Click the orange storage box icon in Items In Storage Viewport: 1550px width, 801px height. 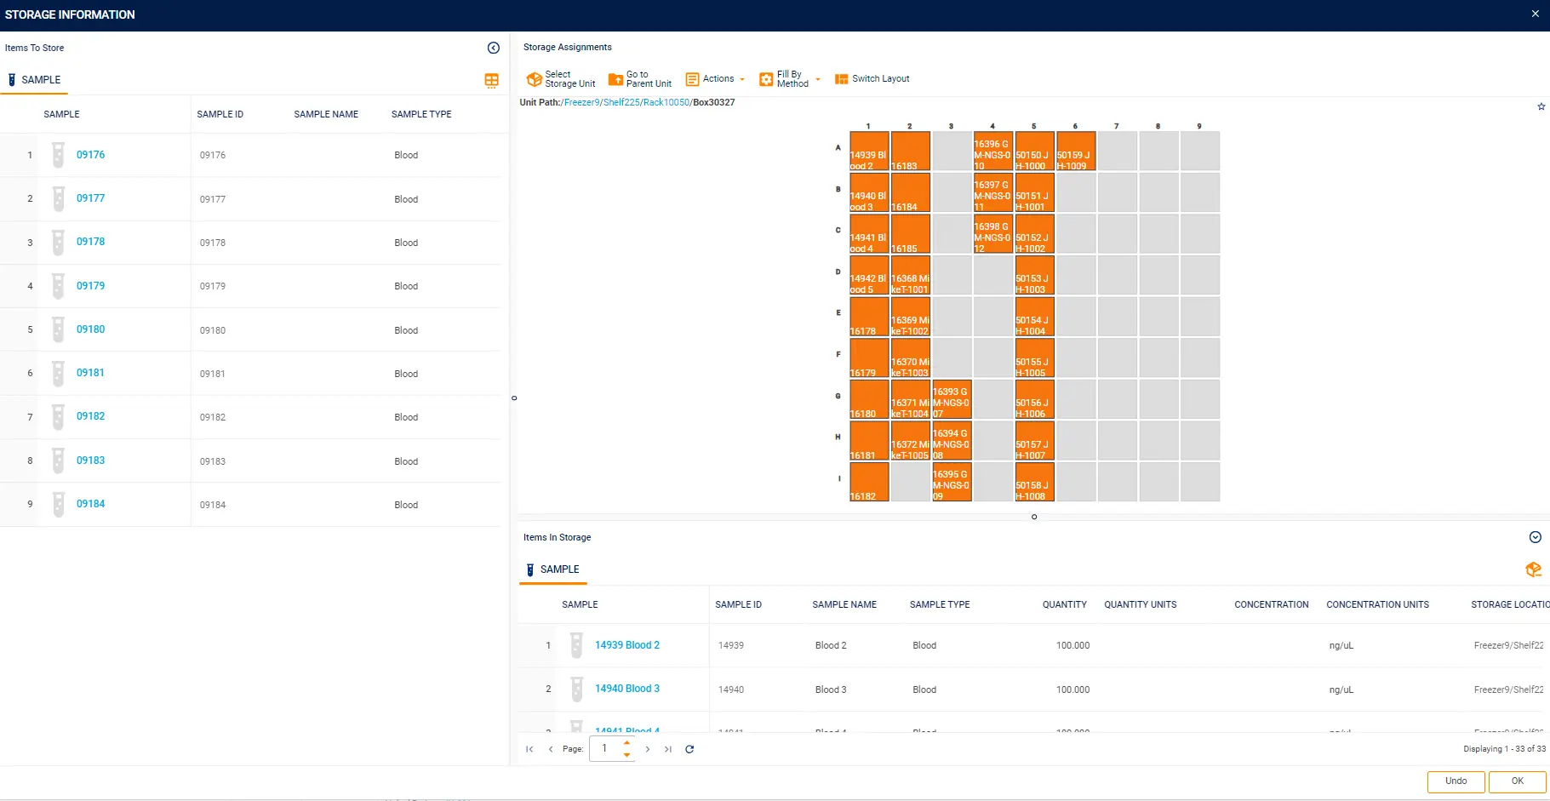tap(1533, 569)
